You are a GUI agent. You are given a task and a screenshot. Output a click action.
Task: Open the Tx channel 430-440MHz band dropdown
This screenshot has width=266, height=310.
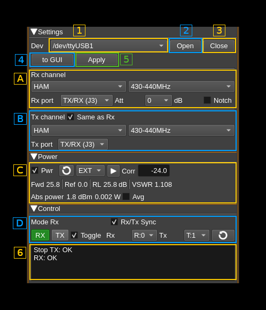click(x=181, y=130)
